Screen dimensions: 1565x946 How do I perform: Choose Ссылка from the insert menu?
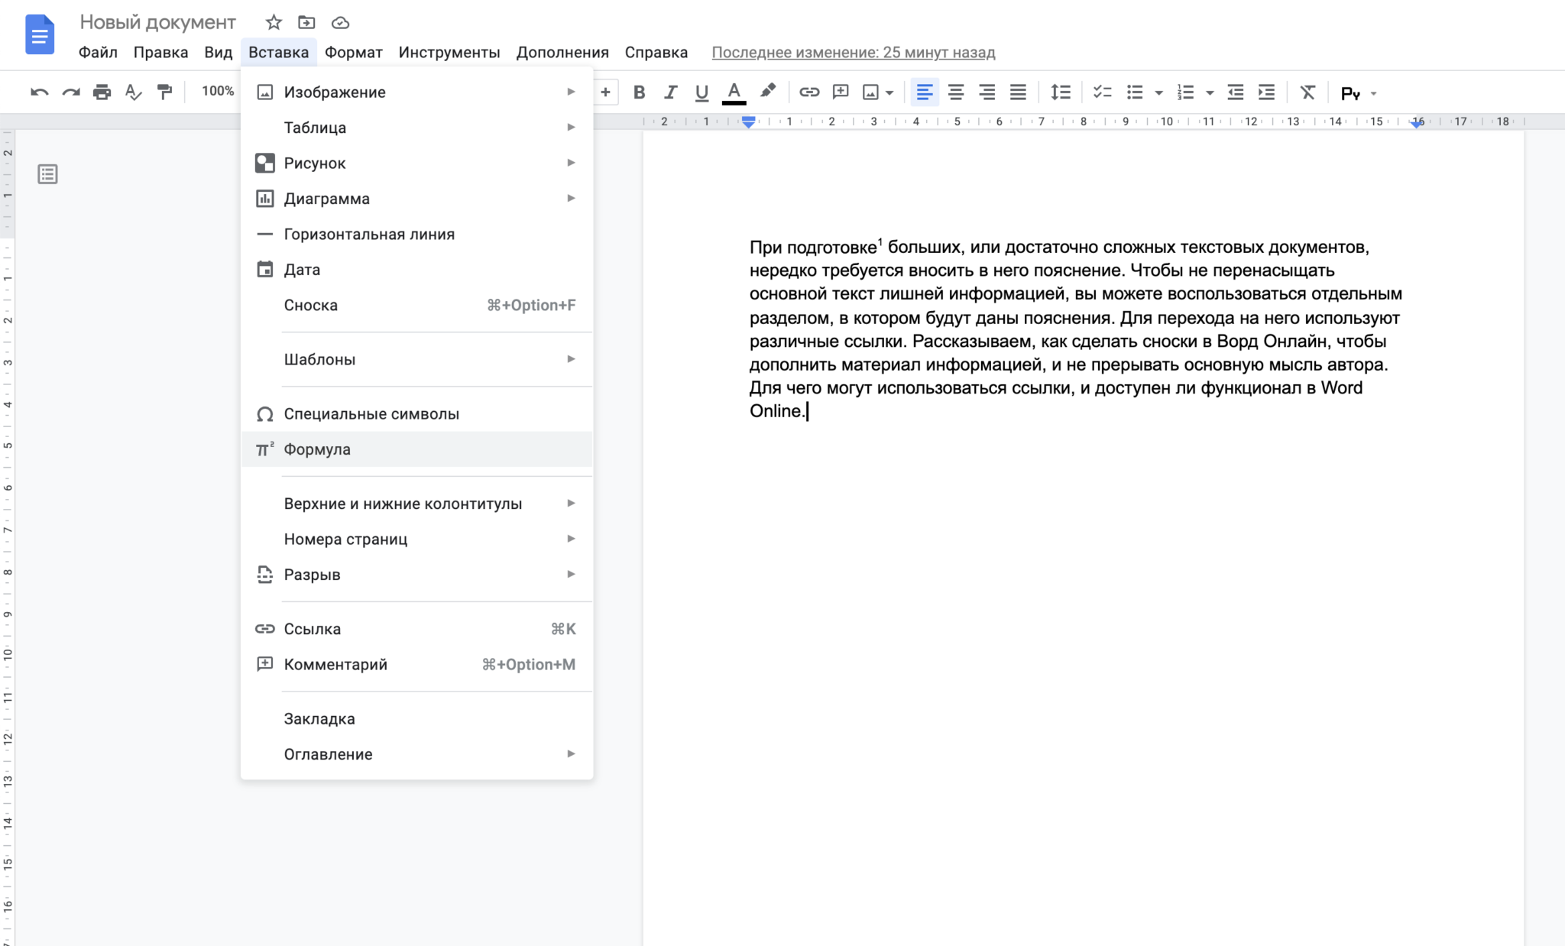click(x=416, y=629)
